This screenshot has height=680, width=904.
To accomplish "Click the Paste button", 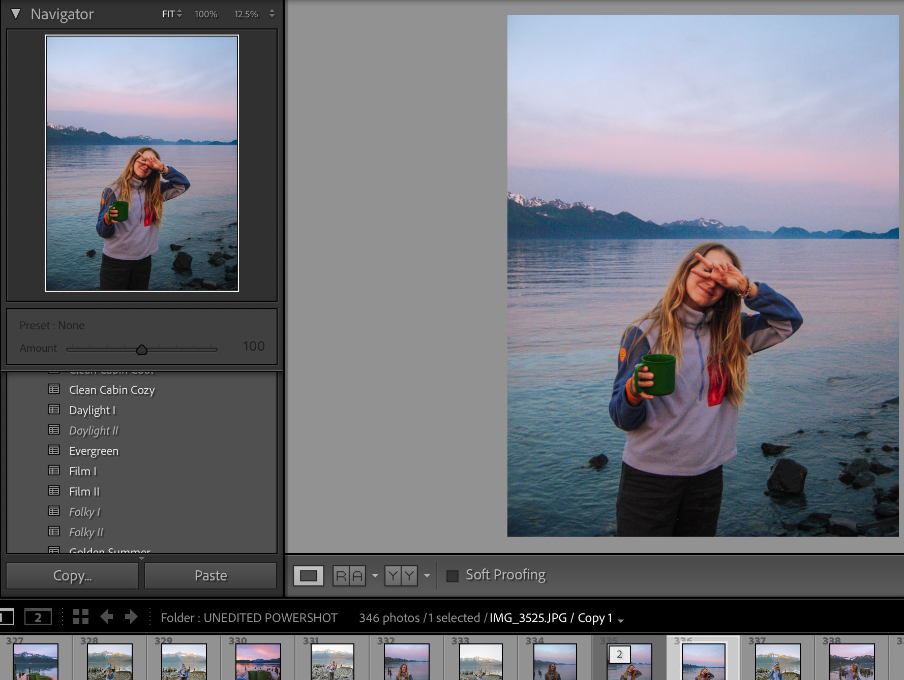I will click(210, 576).
